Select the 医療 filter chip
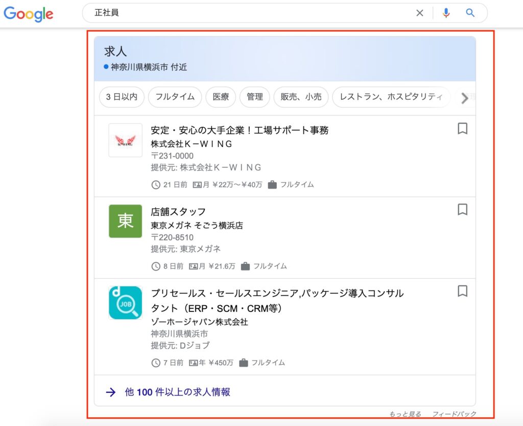The width and height of the screenshot is (523, 426). 221,97
